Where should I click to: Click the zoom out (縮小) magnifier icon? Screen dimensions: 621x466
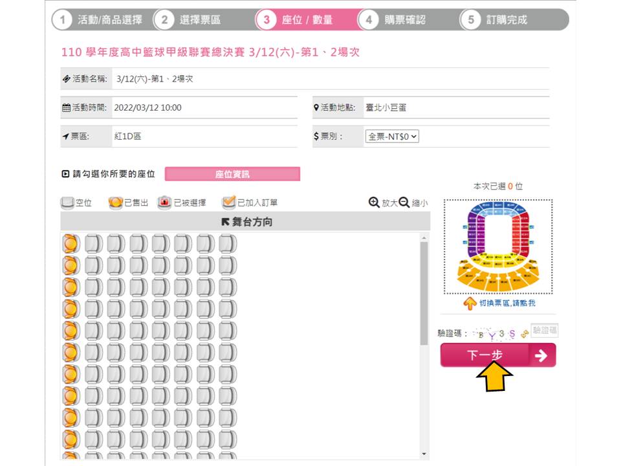(404, 203)
